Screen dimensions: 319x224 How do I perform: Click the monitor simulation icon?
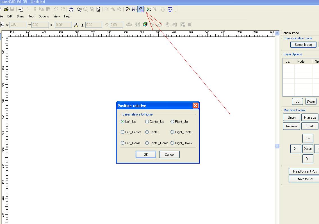click(170, 9)
